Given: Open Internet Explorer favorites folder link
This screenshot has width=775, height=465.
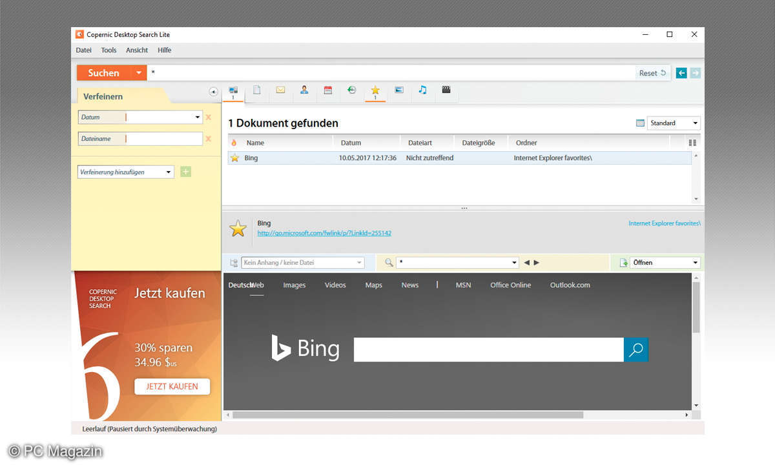Looking at the screenshot, I should (x=665, y=223).
